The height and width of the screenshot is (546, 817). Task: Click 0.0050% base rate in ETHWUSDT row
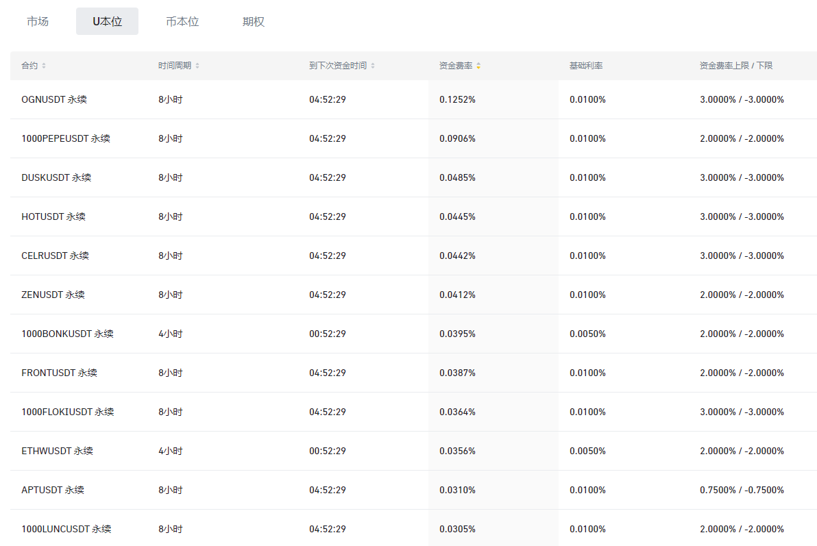[x=588, y=451]
